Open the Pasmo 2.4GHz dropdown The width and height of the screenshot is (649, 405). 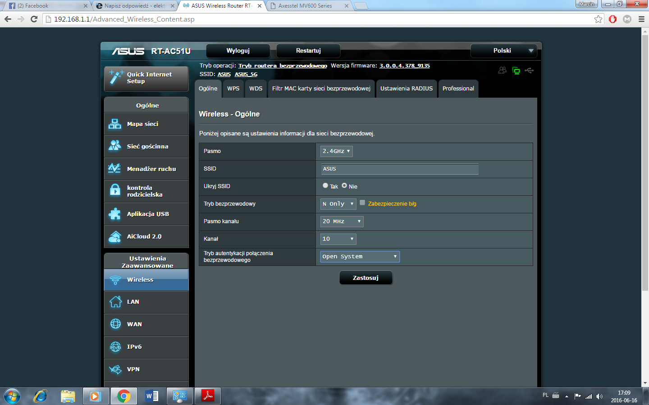(x=336, y=151)
